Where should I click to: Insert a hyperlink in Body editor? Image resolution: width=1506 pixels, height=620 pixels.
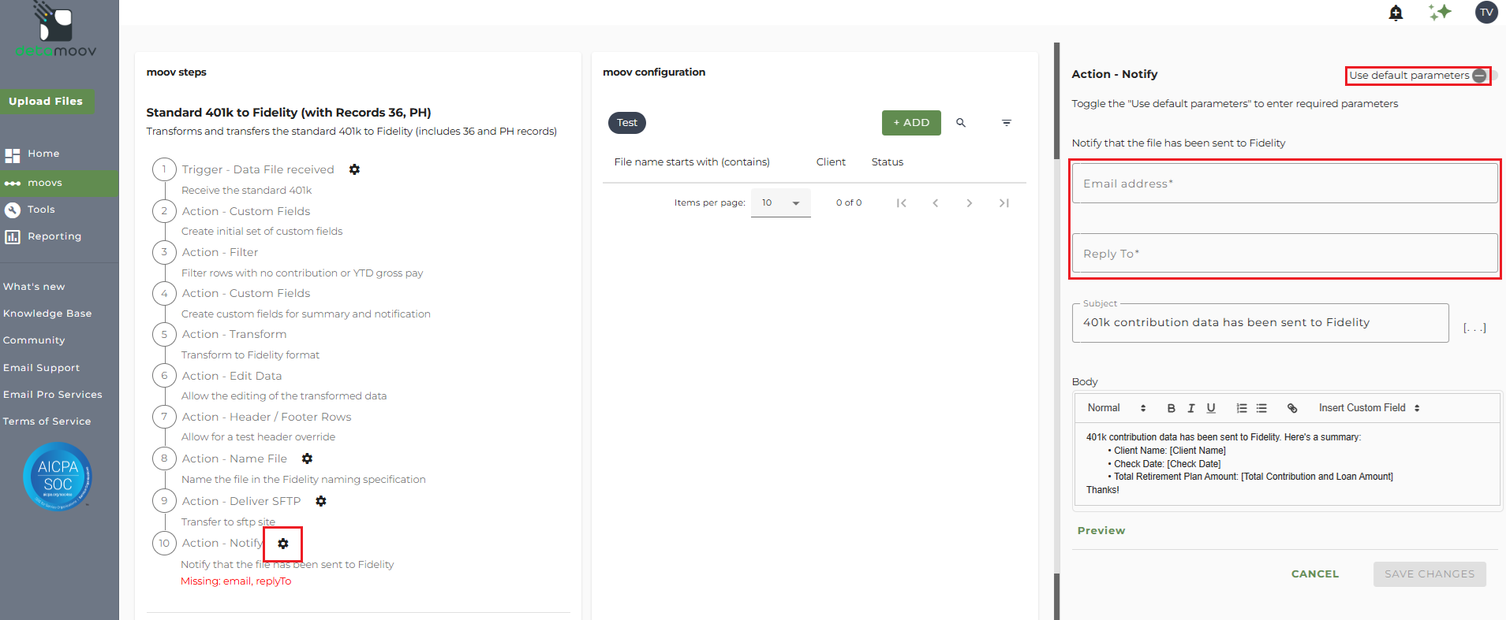coord(1292,408)
